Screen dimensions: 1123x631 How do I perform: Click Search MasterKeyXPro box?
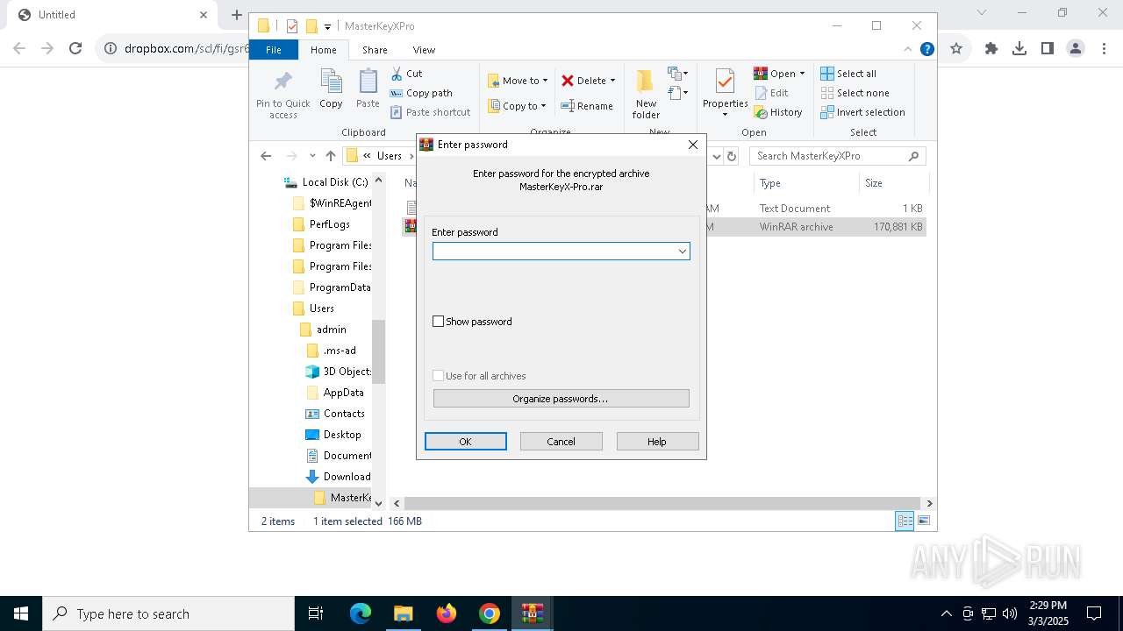pos(838,156)
